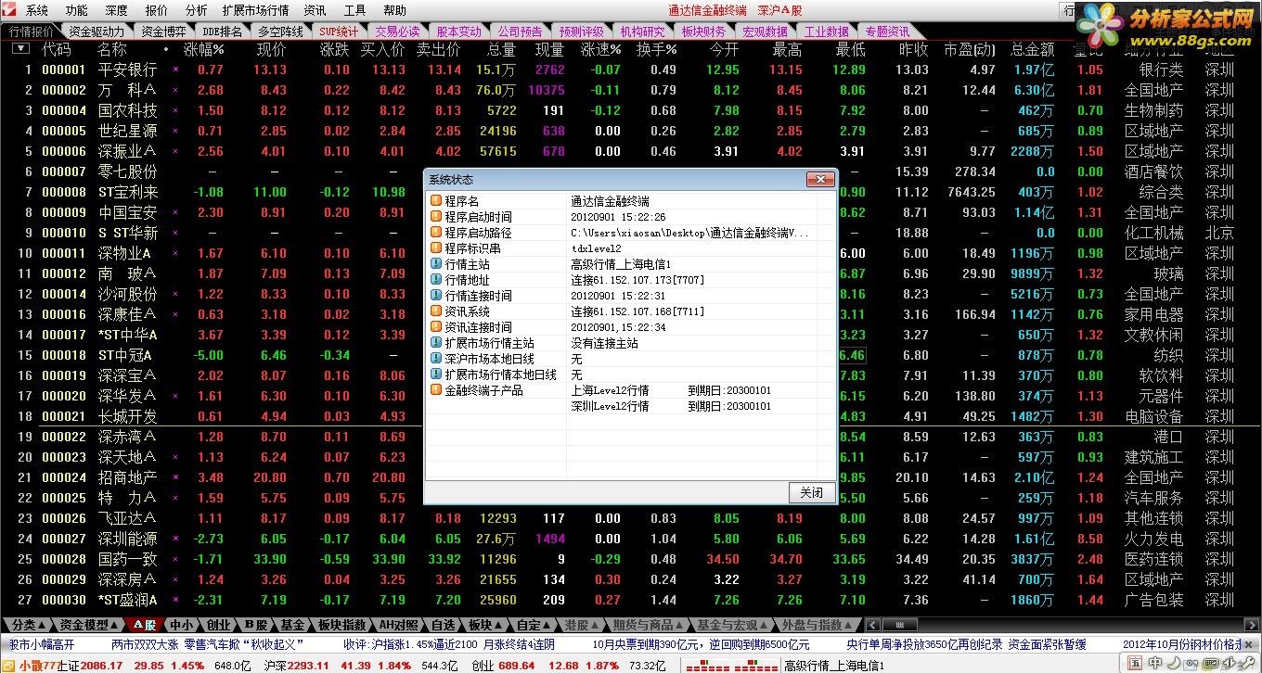Click the 关闭 button in 系统状态 dialog
This screenshot has height=673, width=1262.
pos(811,492)
